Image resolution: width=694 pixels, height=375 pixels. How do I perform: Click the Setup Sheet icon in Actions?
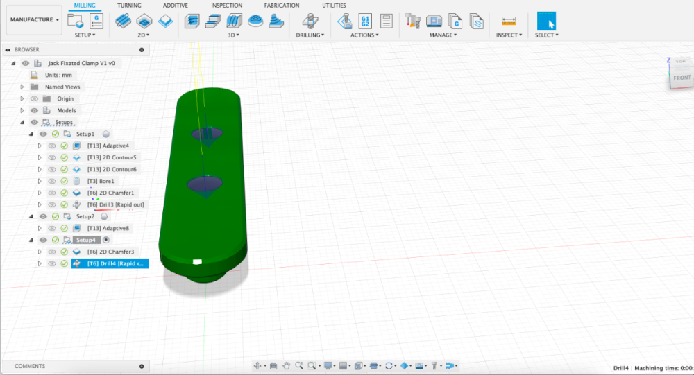(x=387, y=21)
